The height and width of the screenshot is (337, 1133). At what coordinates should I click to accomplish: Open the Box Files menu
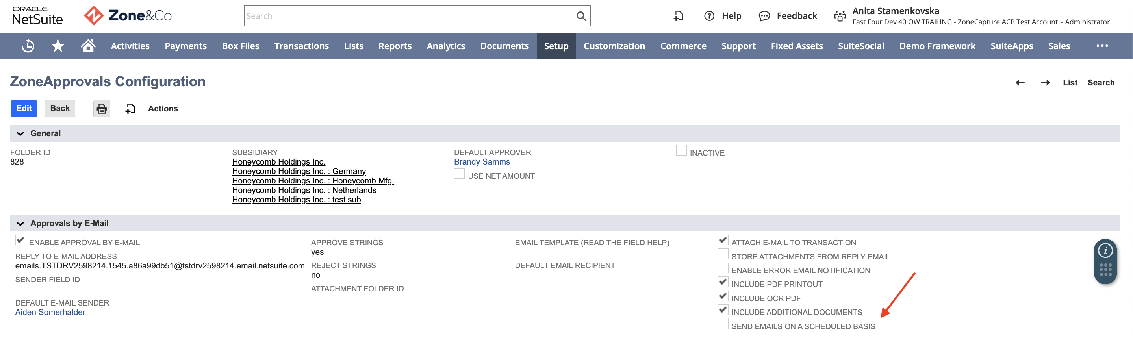[x=241, y=46]
